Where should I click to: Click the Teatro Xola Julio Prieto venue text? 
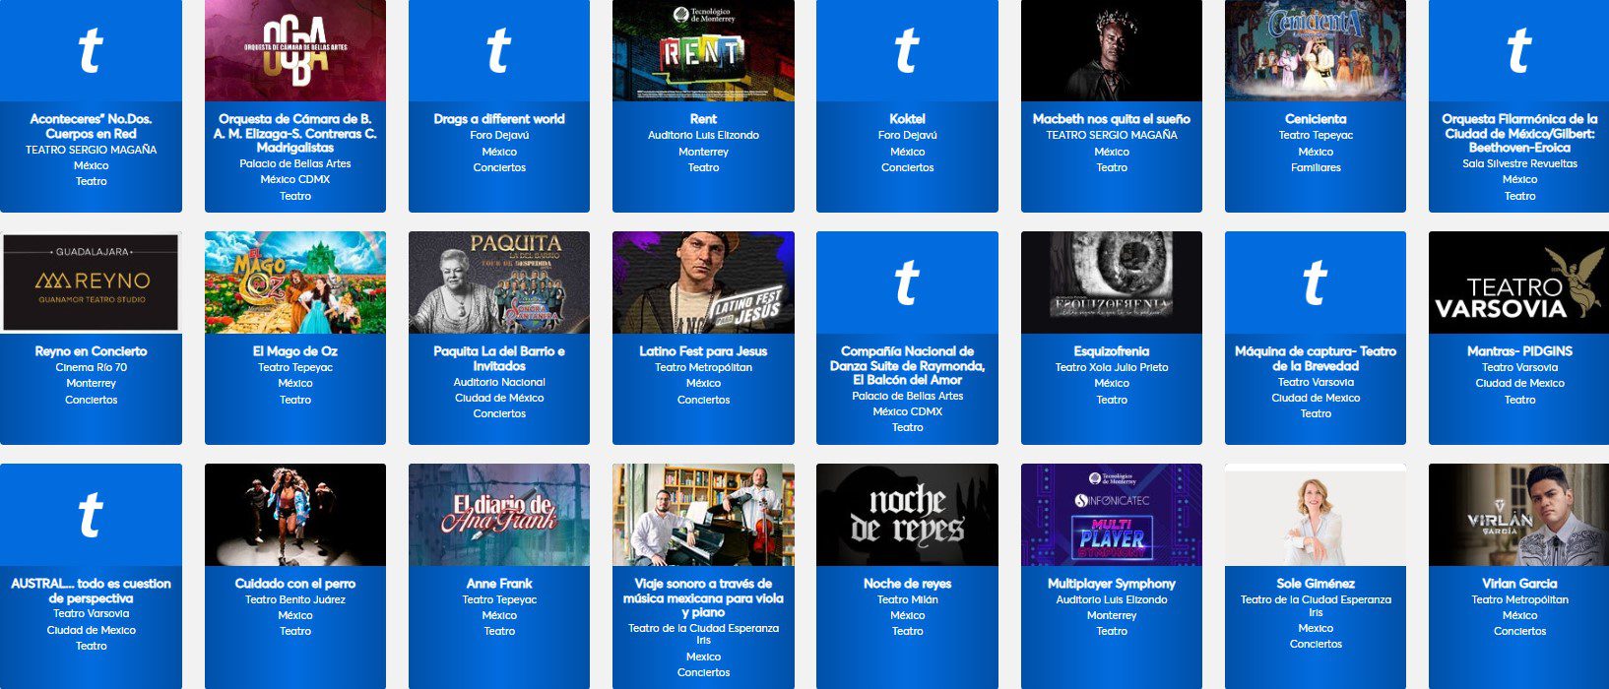click(x=1112, y=367)
